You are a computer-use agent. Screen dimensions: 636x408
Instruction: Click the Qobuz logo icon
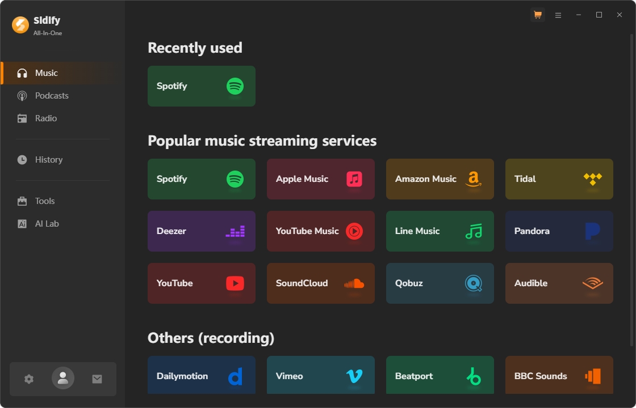pos(474,283)
